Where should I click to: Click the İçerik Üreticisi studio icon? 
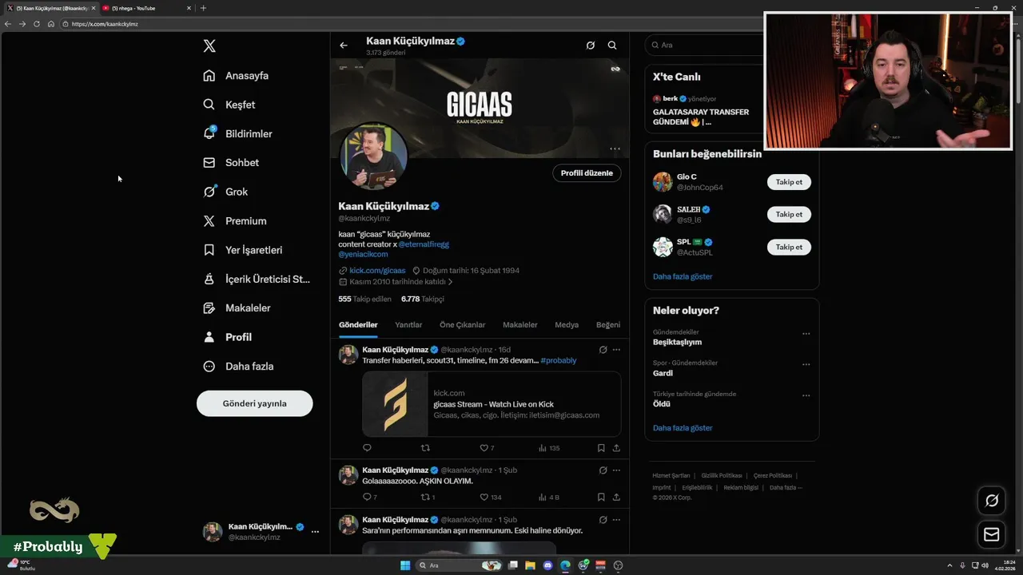[x=209, y=279]
